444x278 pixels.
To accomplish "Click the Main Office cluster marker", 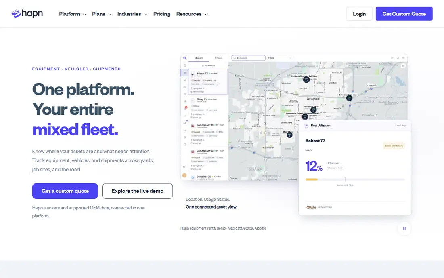I will [x=289, y=135].
